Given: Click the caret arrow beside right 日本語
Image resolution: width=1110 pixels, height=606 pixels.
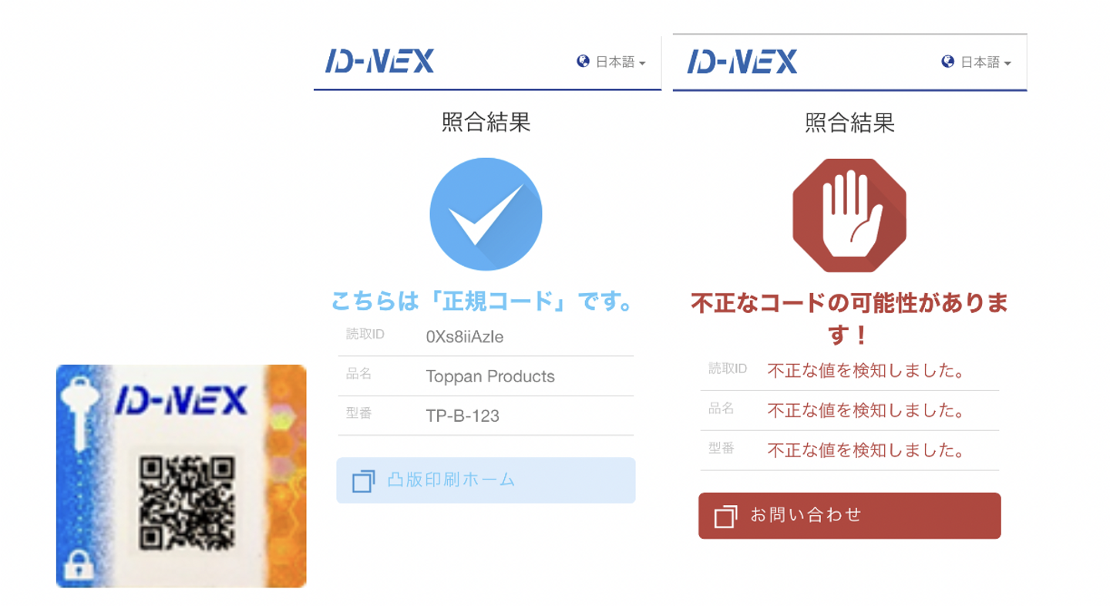Looking at the screenshot, I should click(1007, 63).
